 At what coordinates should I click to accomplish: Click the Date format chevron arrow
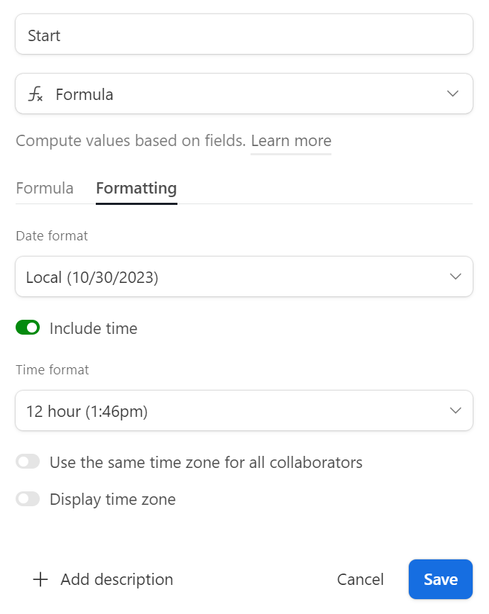pos(456,277)
